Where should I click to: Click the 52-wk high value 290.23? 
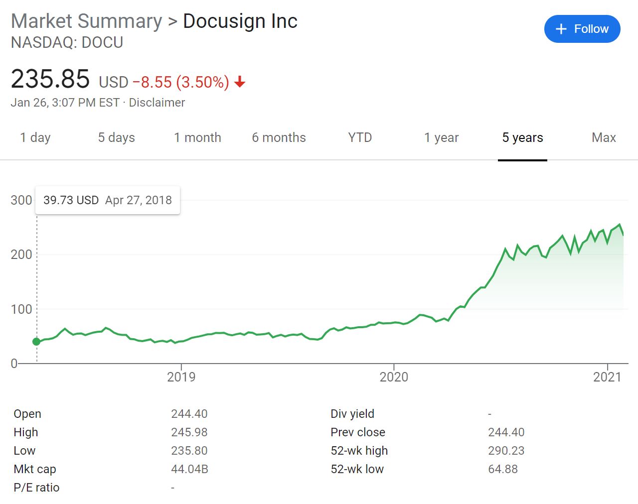pos(506,451)
